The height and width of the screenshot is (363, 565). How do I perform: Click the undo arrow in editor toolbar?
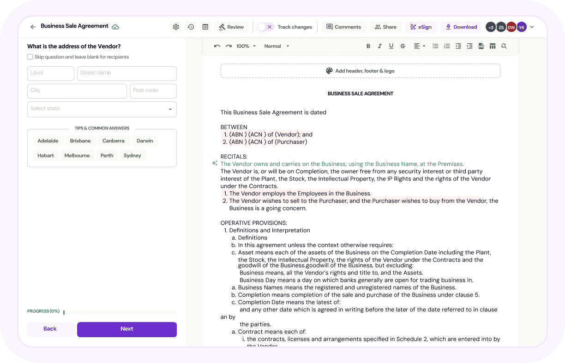217,46
